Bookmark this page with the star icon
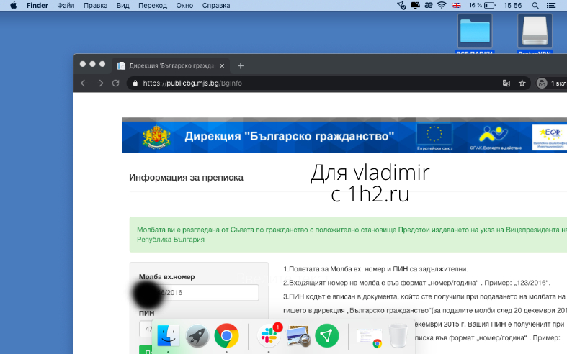The image size is (567, 354). point(522,83)
